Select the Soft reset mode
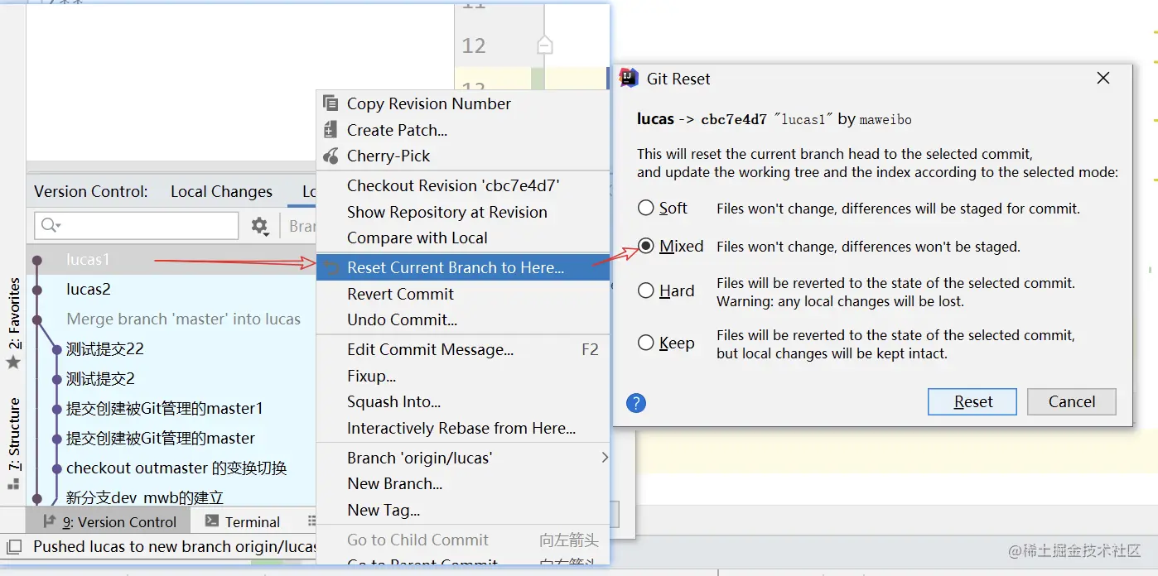The width and height of the screenshot is (1158, 576). tap(646, 208)
